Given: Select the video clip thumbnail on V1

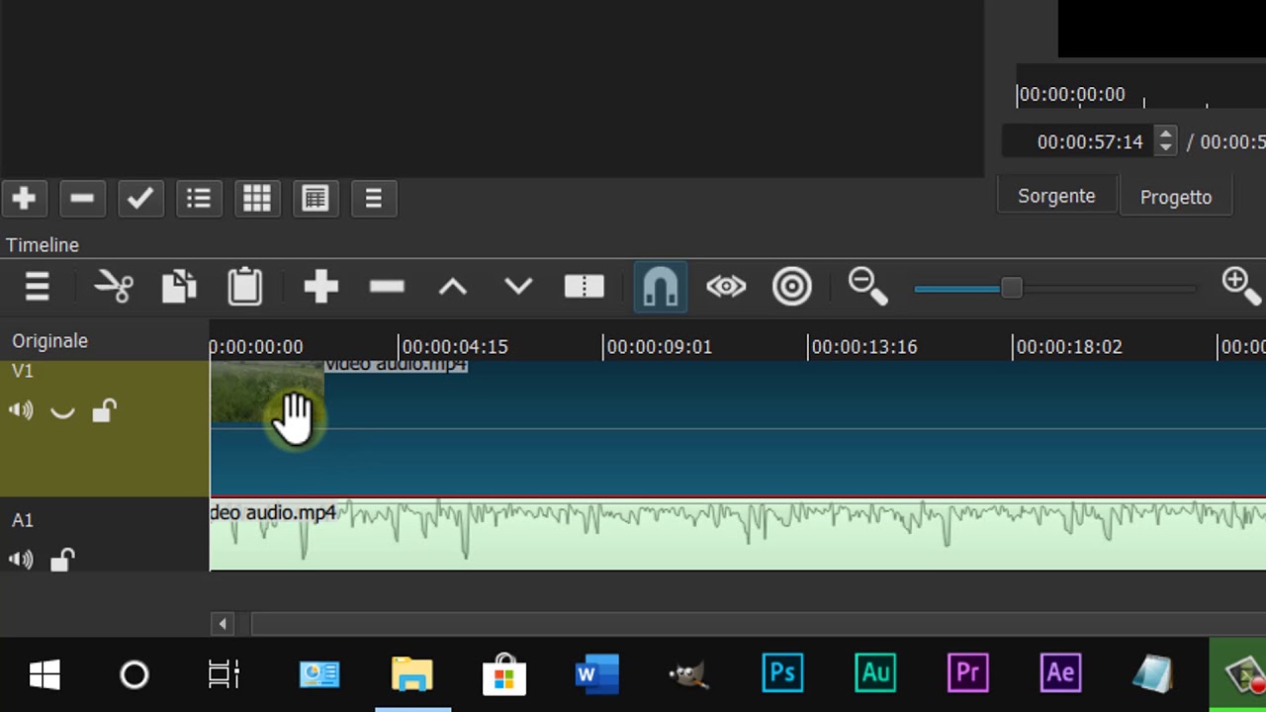Looking at the screenshot, I should pos(267,393).
